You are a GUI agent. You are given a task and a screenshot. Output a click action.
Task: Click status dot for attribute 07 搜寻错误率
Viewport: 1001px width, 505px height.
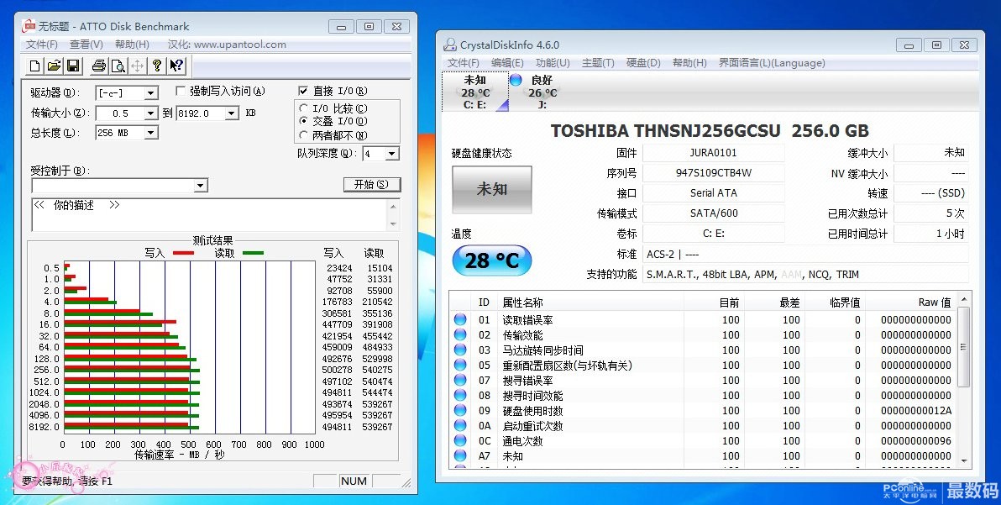[x=459, y=380]
